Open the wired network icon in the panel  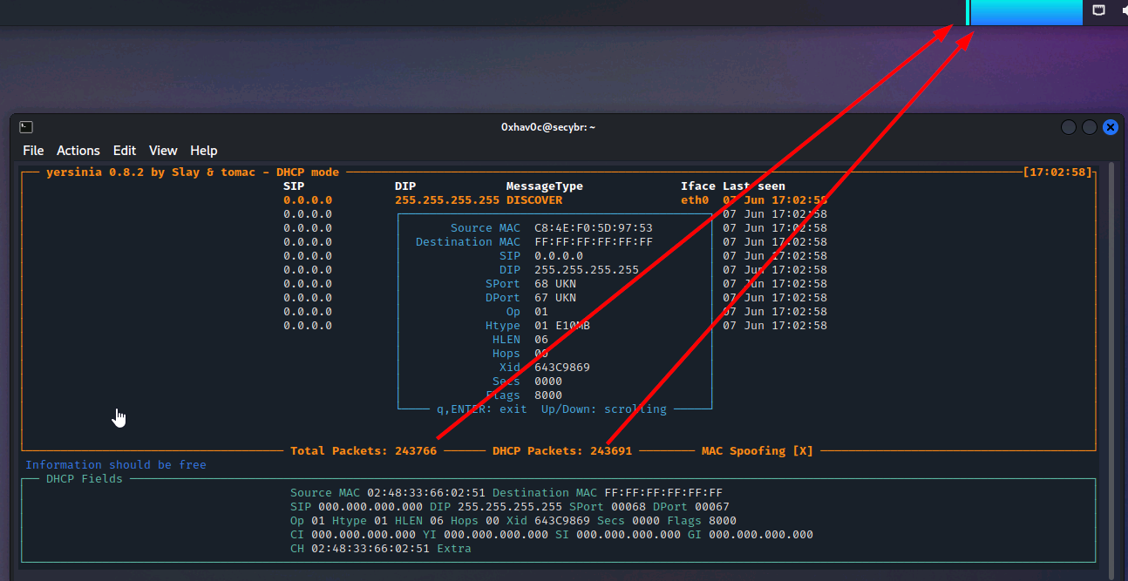(x=1099, y=10)
